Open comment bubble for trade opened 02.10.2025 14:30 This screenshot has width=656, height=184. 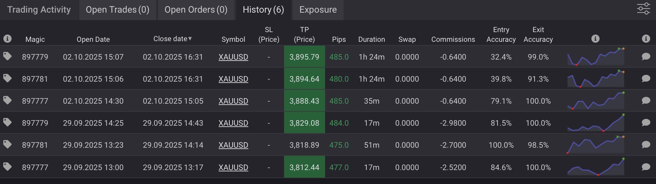(646, 101)
